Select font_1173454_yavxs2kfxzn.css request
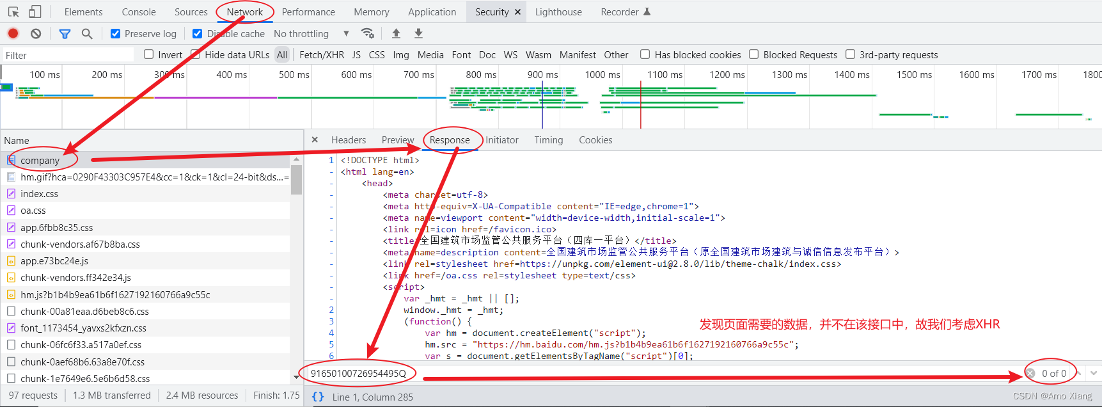The height and width of the screenshot is (407, 1102). pyautogui.click(x=146, y=328)
